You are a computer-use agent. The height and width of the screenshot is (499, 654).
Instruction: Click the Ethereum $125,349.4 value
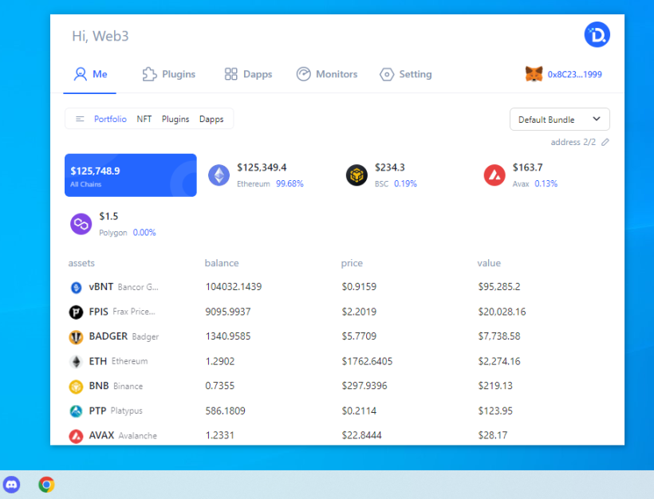(x=262, y=167)
